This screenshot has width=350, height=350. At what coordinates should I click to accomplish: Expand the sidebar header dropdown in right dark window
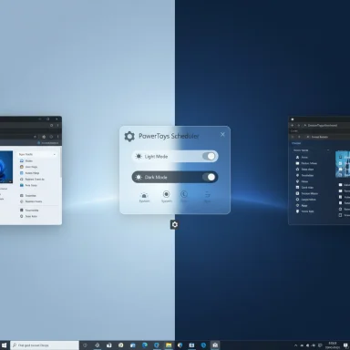(328, 150)
